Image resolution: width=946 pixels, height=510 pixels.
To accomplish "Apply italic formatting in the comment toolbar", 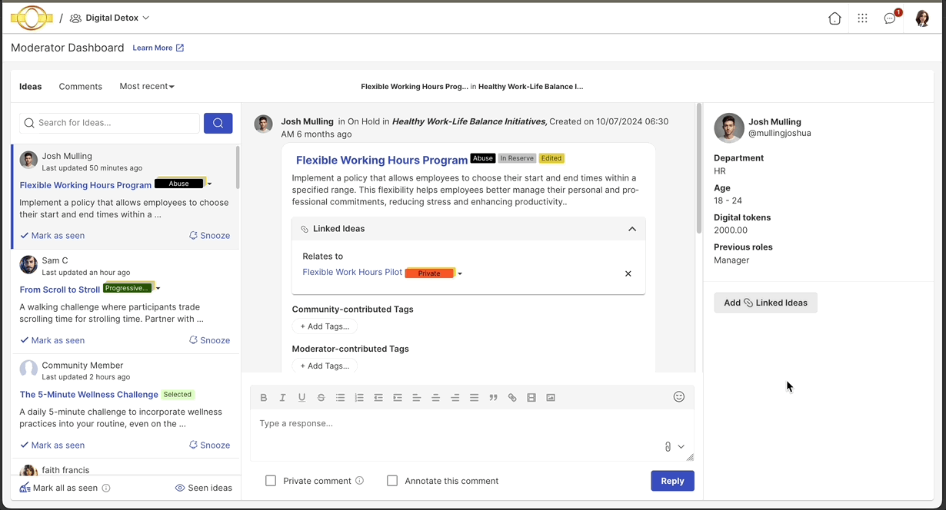I will 282,397.
